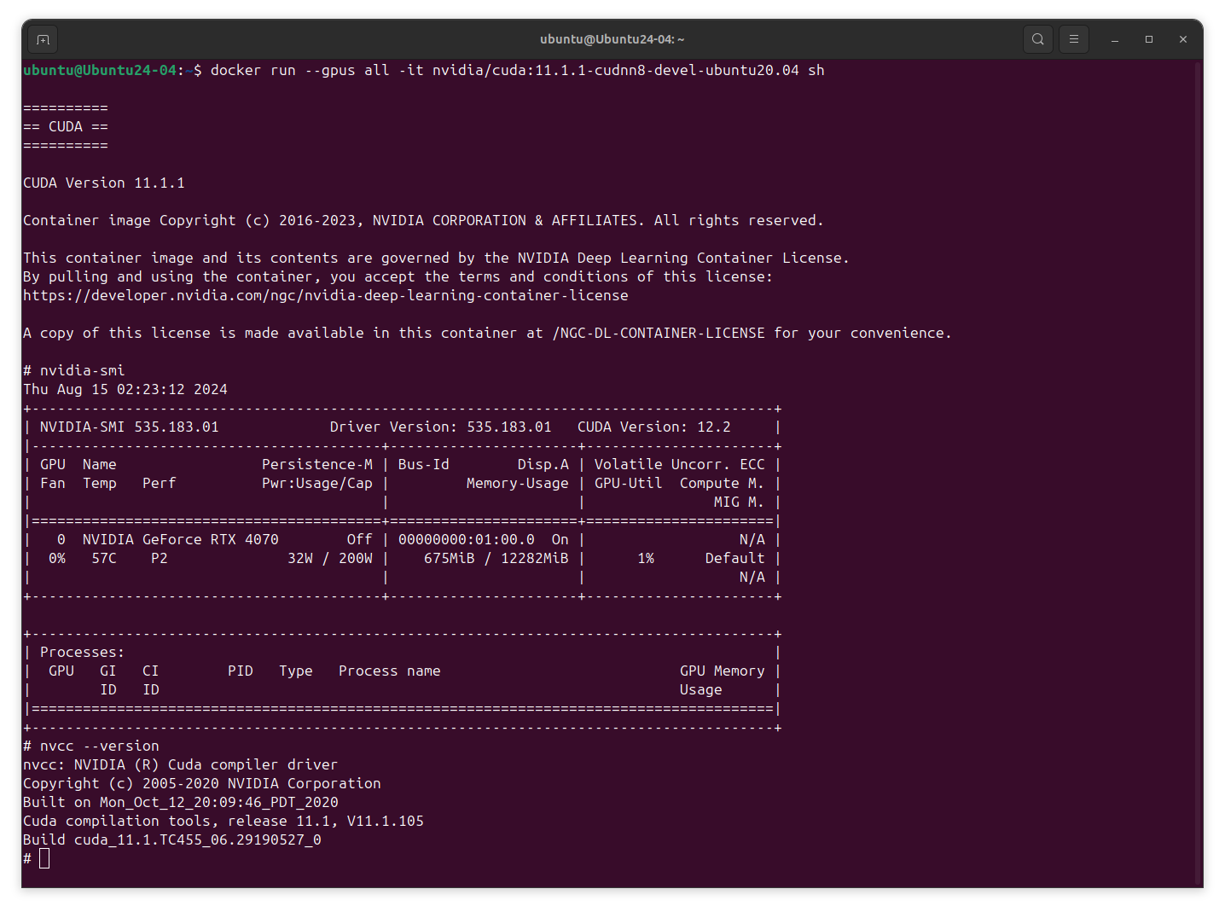Screen dimensions: 1225x912
Task: Open terminal preferences via the menu icon
Action: [1073, 38]
